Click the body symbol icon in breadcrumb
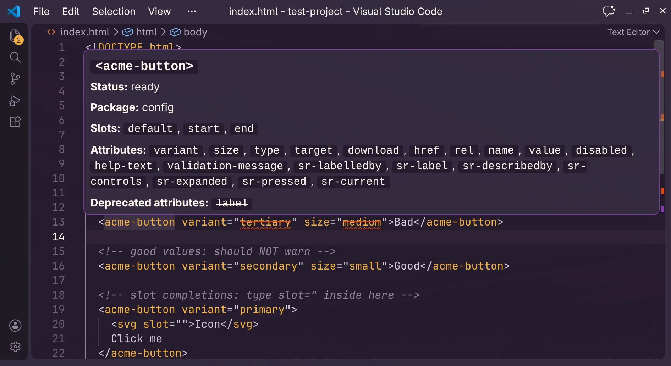Screen dimensions: 671x366 pyautogui.click(x=175, y=32)
